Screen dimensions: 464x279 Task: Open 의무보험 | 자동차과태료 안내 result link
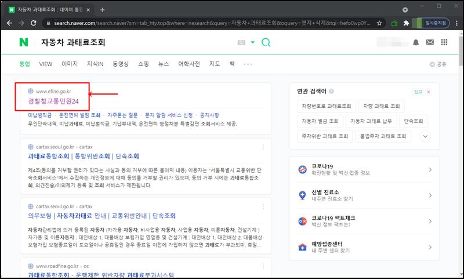(102, 216)
